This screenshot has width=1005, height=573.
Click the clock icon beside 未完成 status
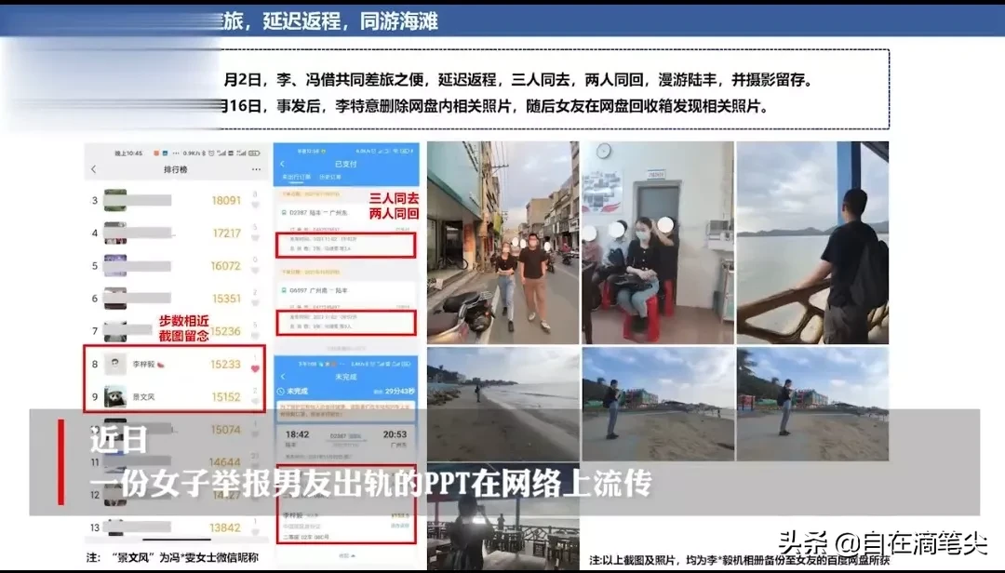pyautogui.click(x=281, y=391)
